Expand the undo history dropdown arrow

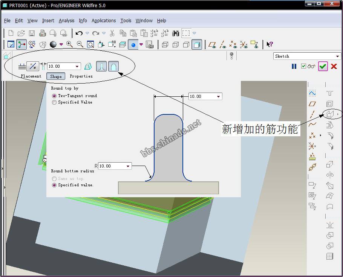(x=87, y=33)
